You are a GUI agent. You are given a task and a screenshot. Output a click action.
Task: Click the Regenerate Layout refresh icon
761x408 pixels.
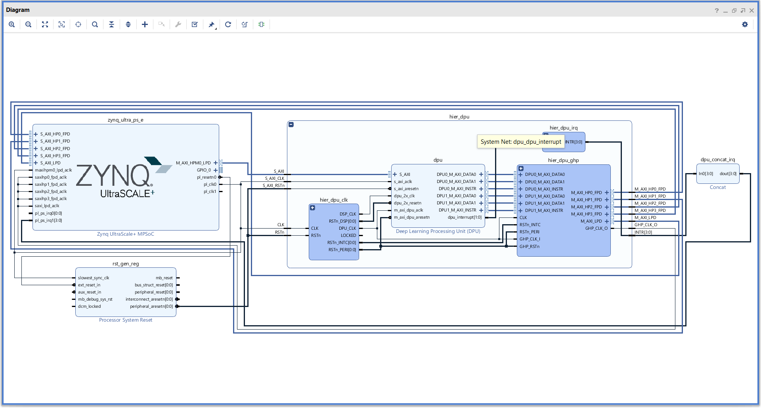tap(228, 24)
